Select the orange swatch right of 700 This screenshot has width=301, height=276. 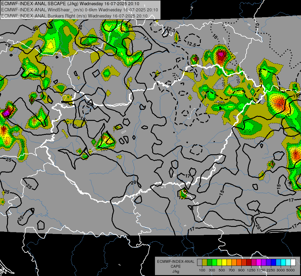point(234,263)
